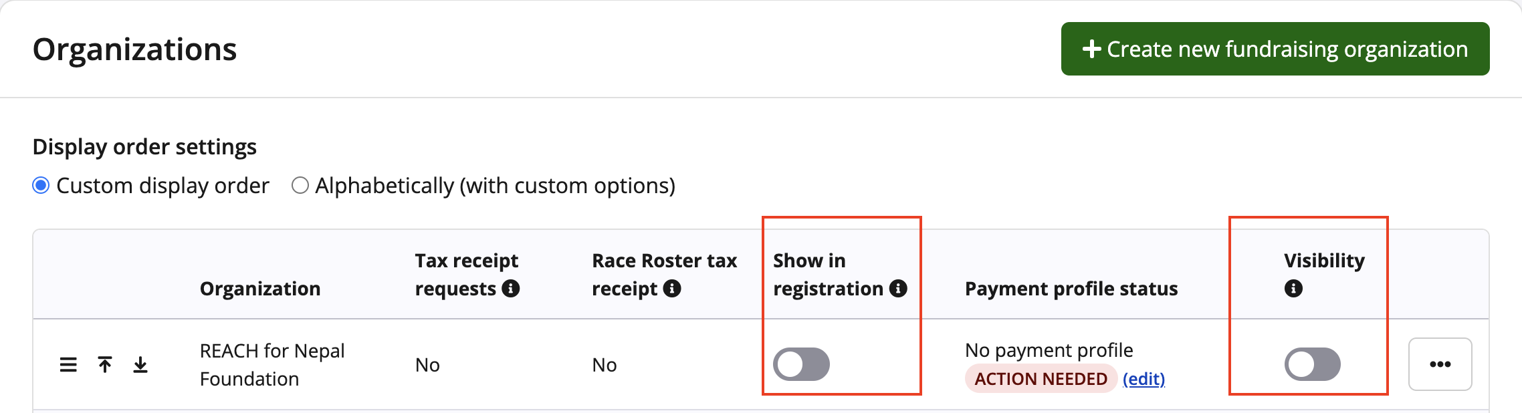
Task: Click the Organization column header
Action: tap(260, 289)
